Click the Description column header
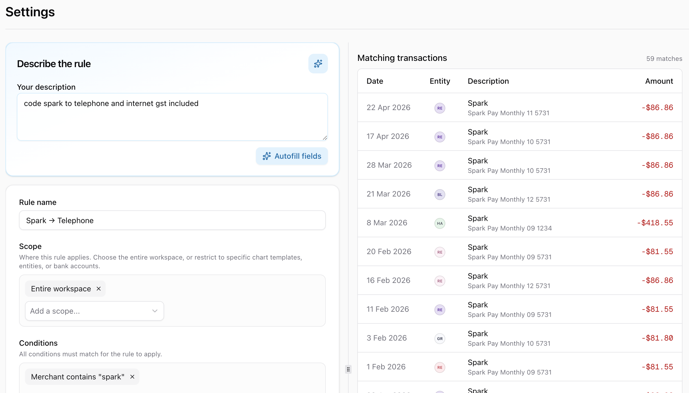The width and height of the screenshot is (689, 393). 488,81
